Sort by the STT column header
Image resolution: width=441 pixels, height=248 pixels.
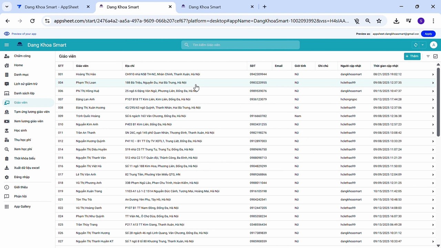click(x=61, y=66)
